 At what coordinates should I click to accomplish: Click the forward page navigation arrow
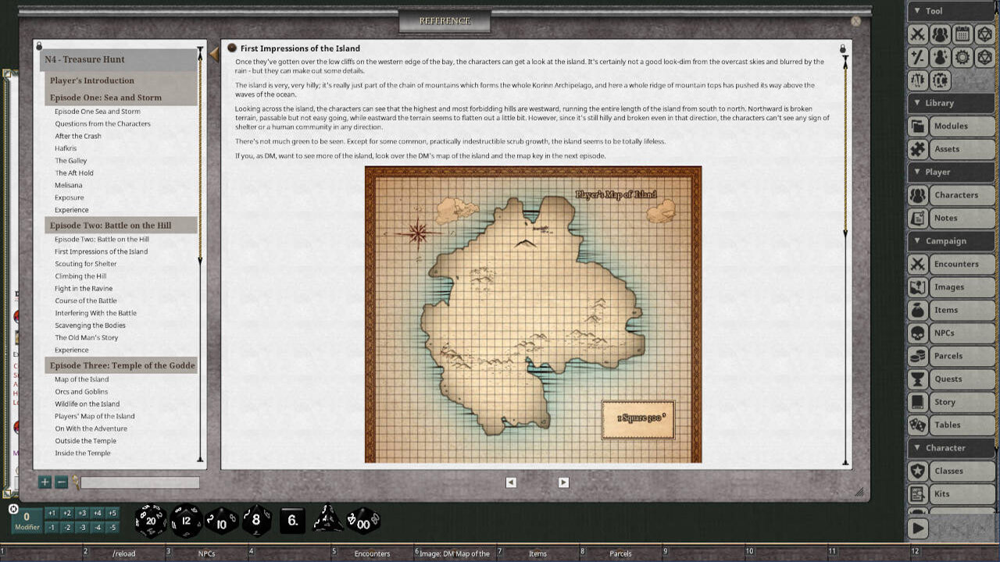[x=563, y=482]
